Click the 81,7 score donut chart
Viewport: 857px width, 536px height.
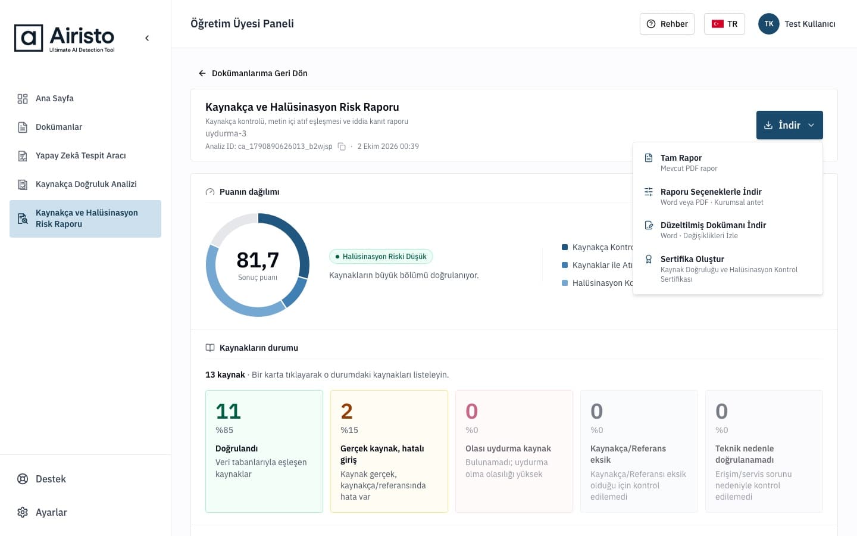(x=258, y=265)
